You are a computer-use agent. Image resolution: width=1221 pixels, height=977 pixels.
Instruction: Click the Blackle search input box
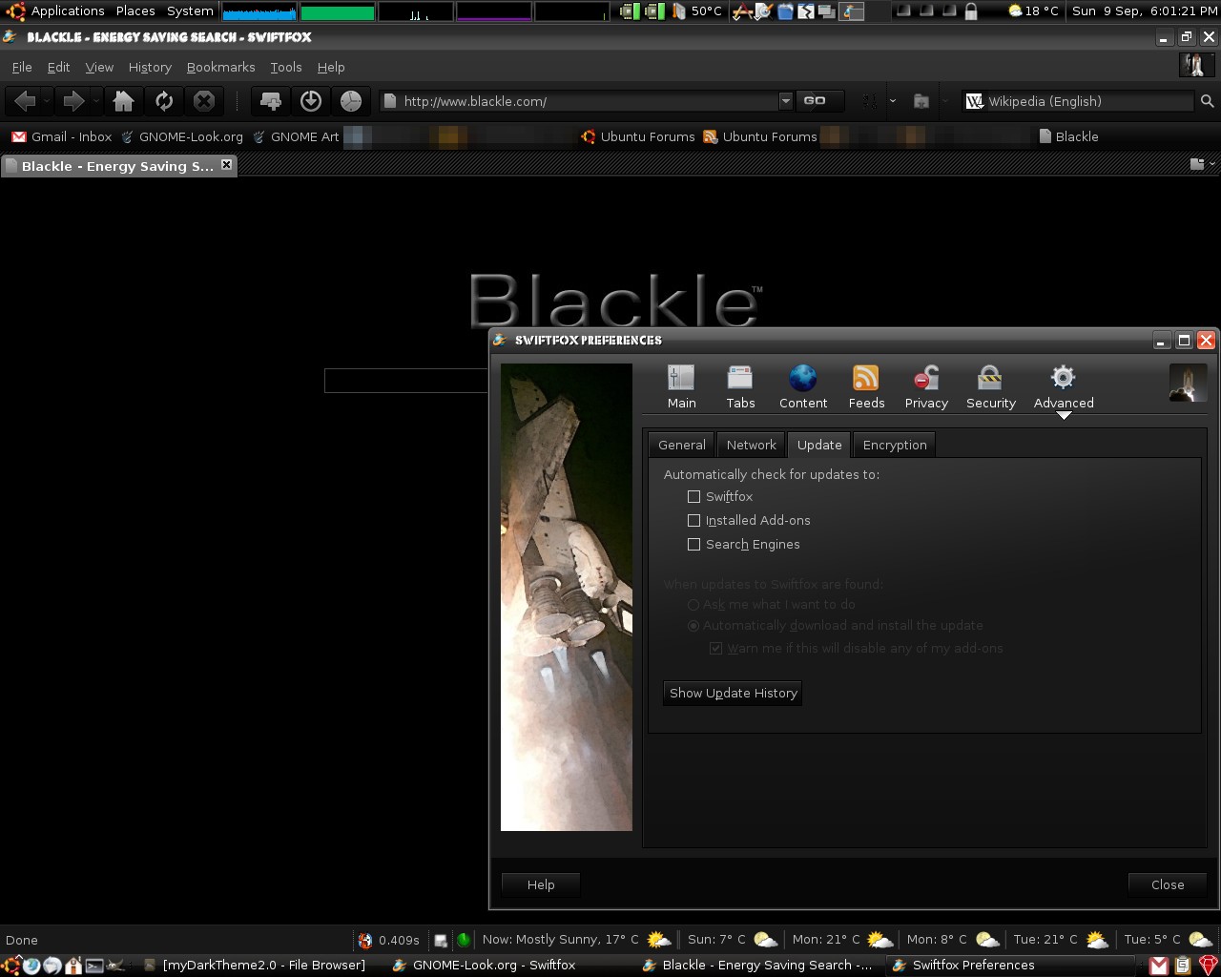click(406, 380)
